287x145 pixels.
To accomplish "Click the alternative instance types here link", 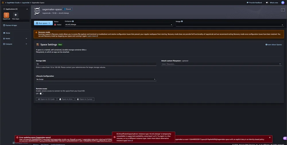I will tap(130, 141).
